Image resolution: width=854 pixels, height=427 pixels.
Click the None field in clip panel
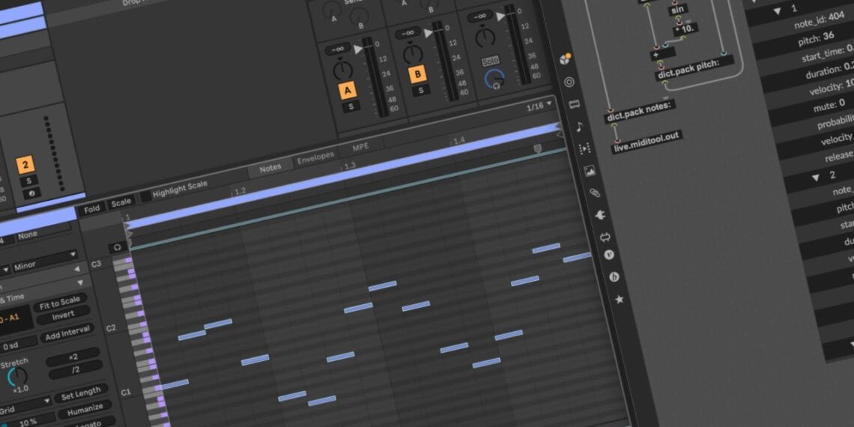click(x=43, y=232)
